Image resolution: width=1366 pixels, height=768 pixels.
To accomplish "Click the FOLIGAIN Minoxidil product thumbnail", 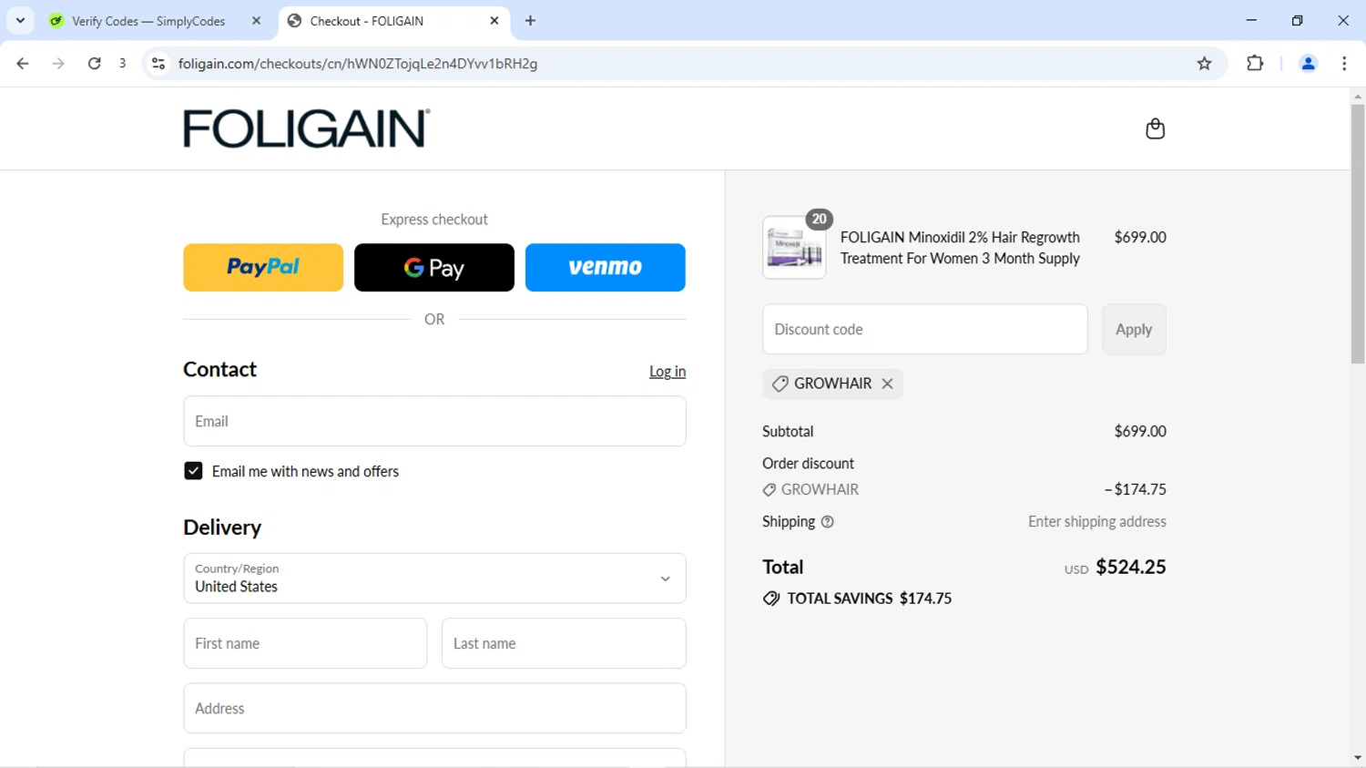I will point(794,248).
